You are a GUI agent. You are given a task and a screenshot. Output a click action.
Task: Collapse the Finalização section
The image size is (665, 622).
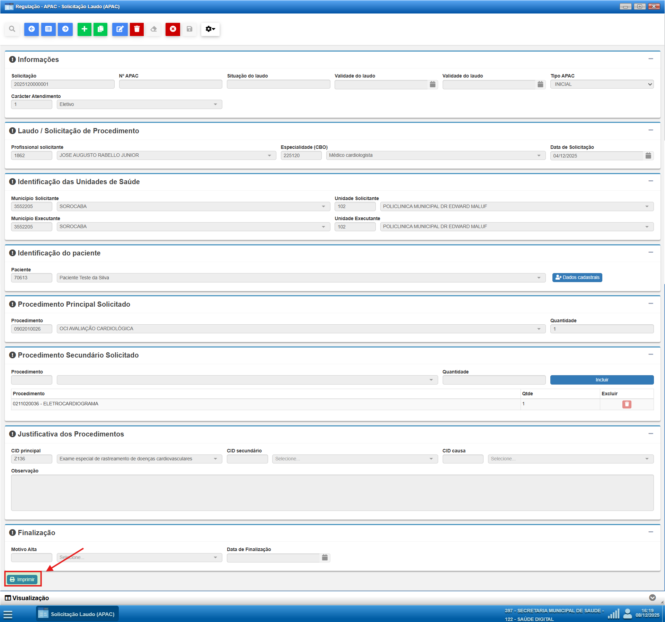651,532
